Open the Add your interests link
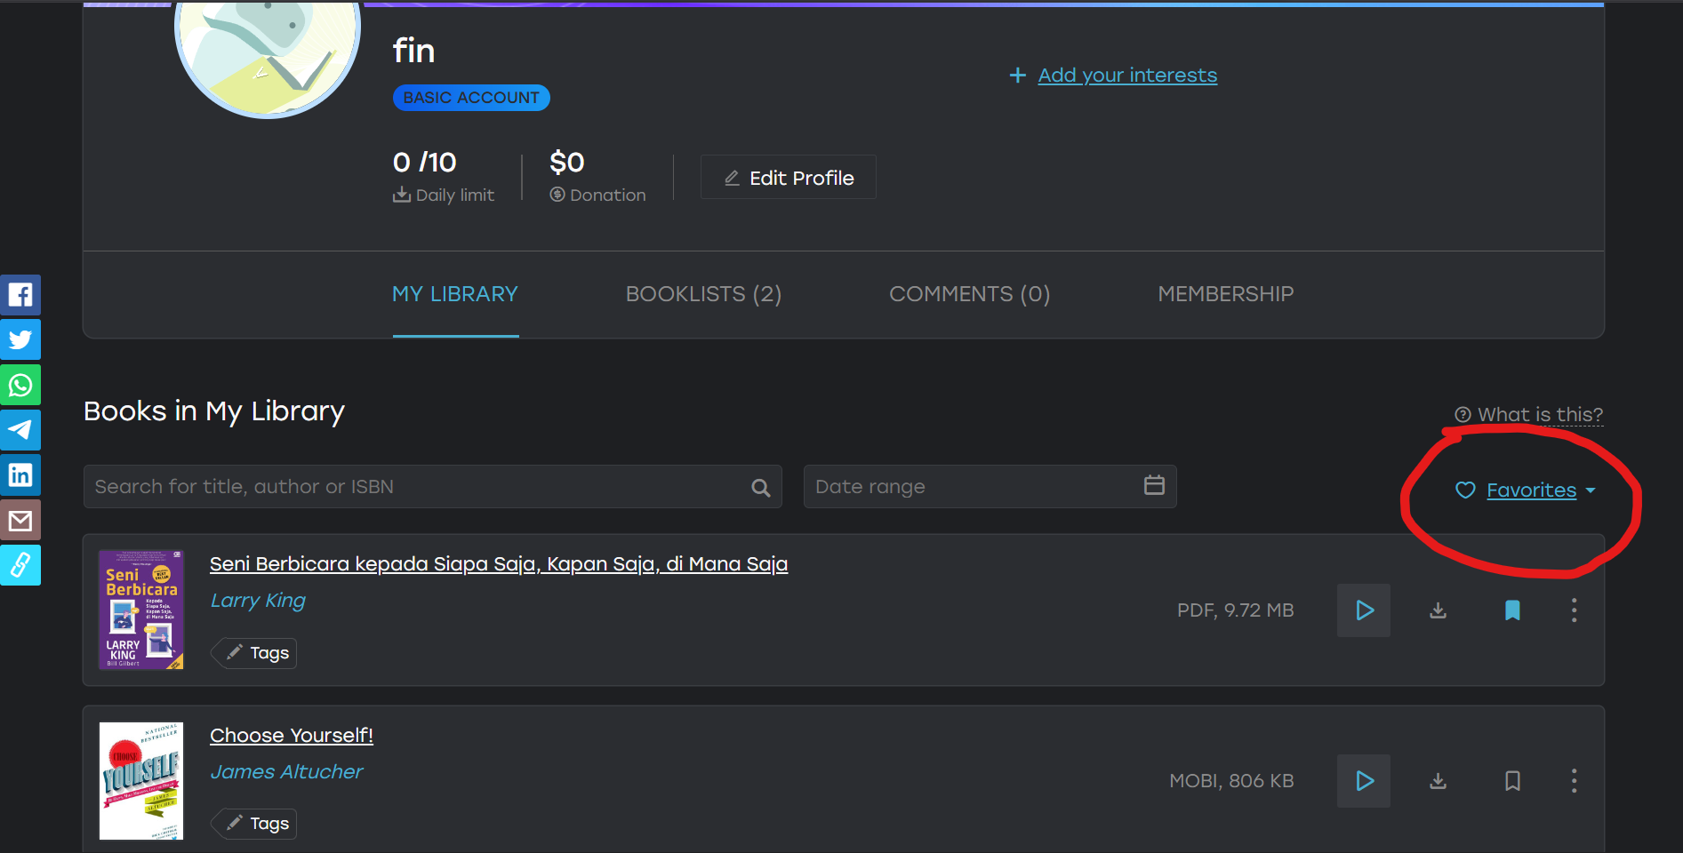Image resolution: width=1683 pixels, height=853 pixels. pyautogui.click(x=1126, y=76)
